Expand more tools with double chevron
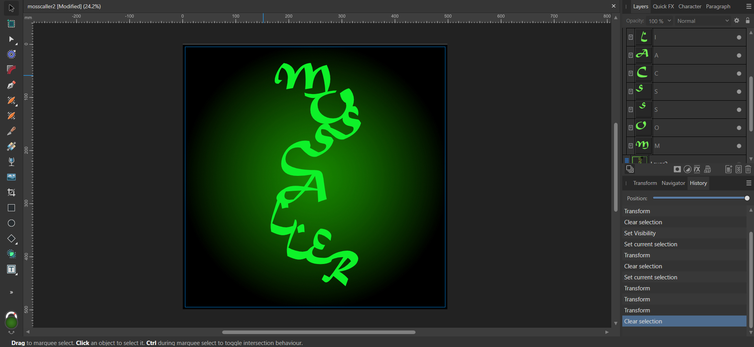Screen dimensions: 754x347 (x=11, y=292)
